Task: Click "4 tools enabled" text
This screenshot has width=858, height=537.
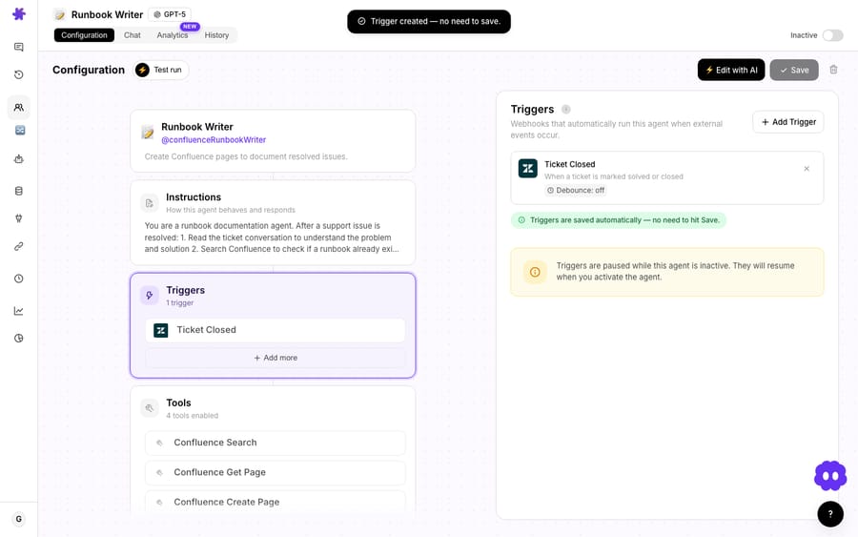Action: pos(192,416)
